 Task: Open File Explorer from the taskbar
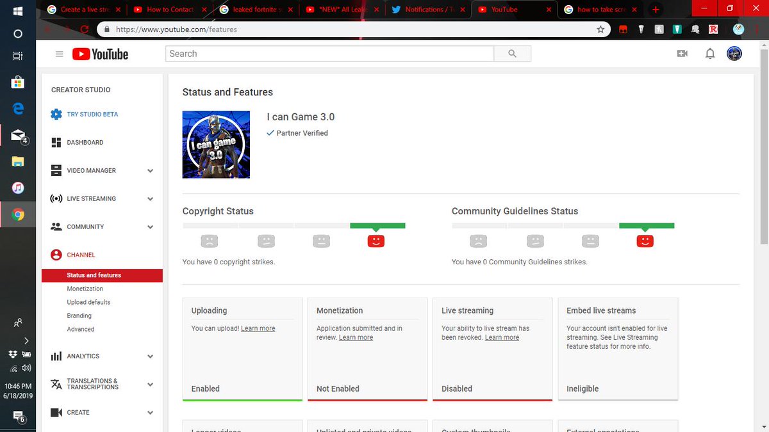pos(18,161)
